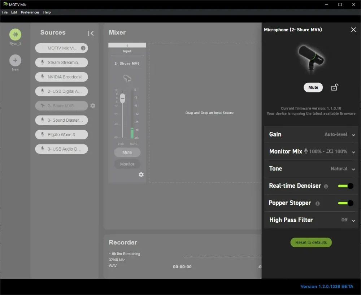Toggle the Popper Stopper switch

345,203
